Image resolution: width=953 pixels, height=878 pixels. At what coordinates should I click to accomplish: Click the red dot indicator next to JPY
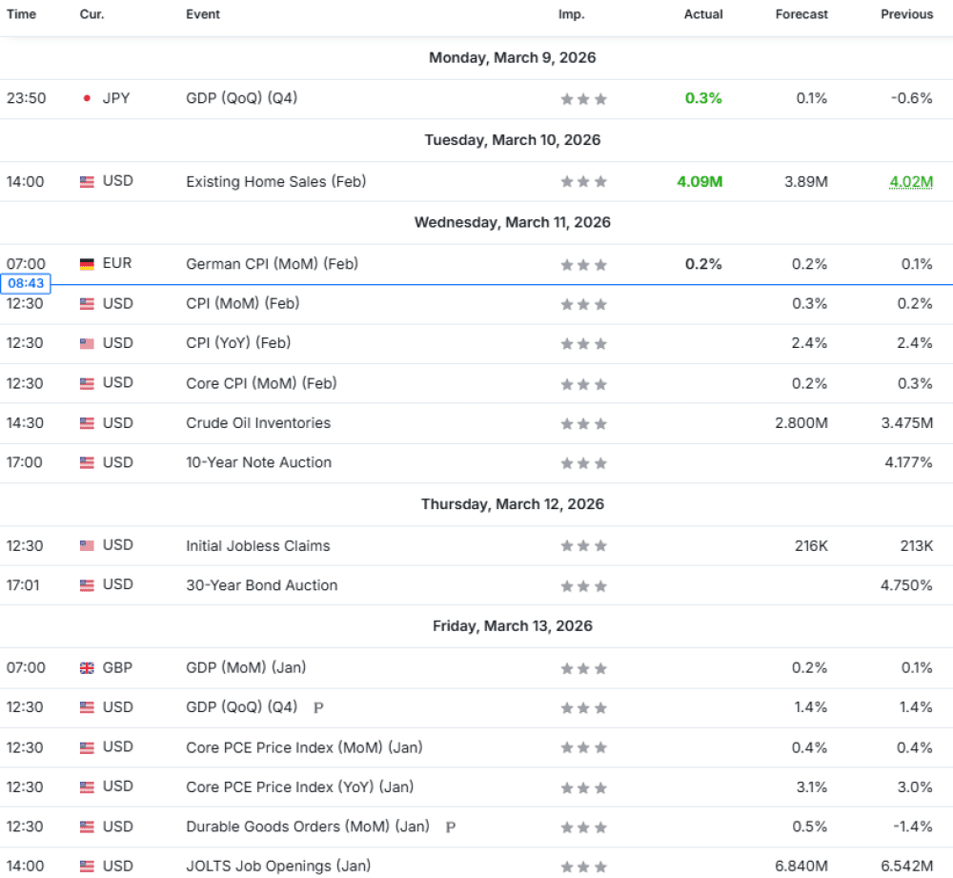point(85,98)
